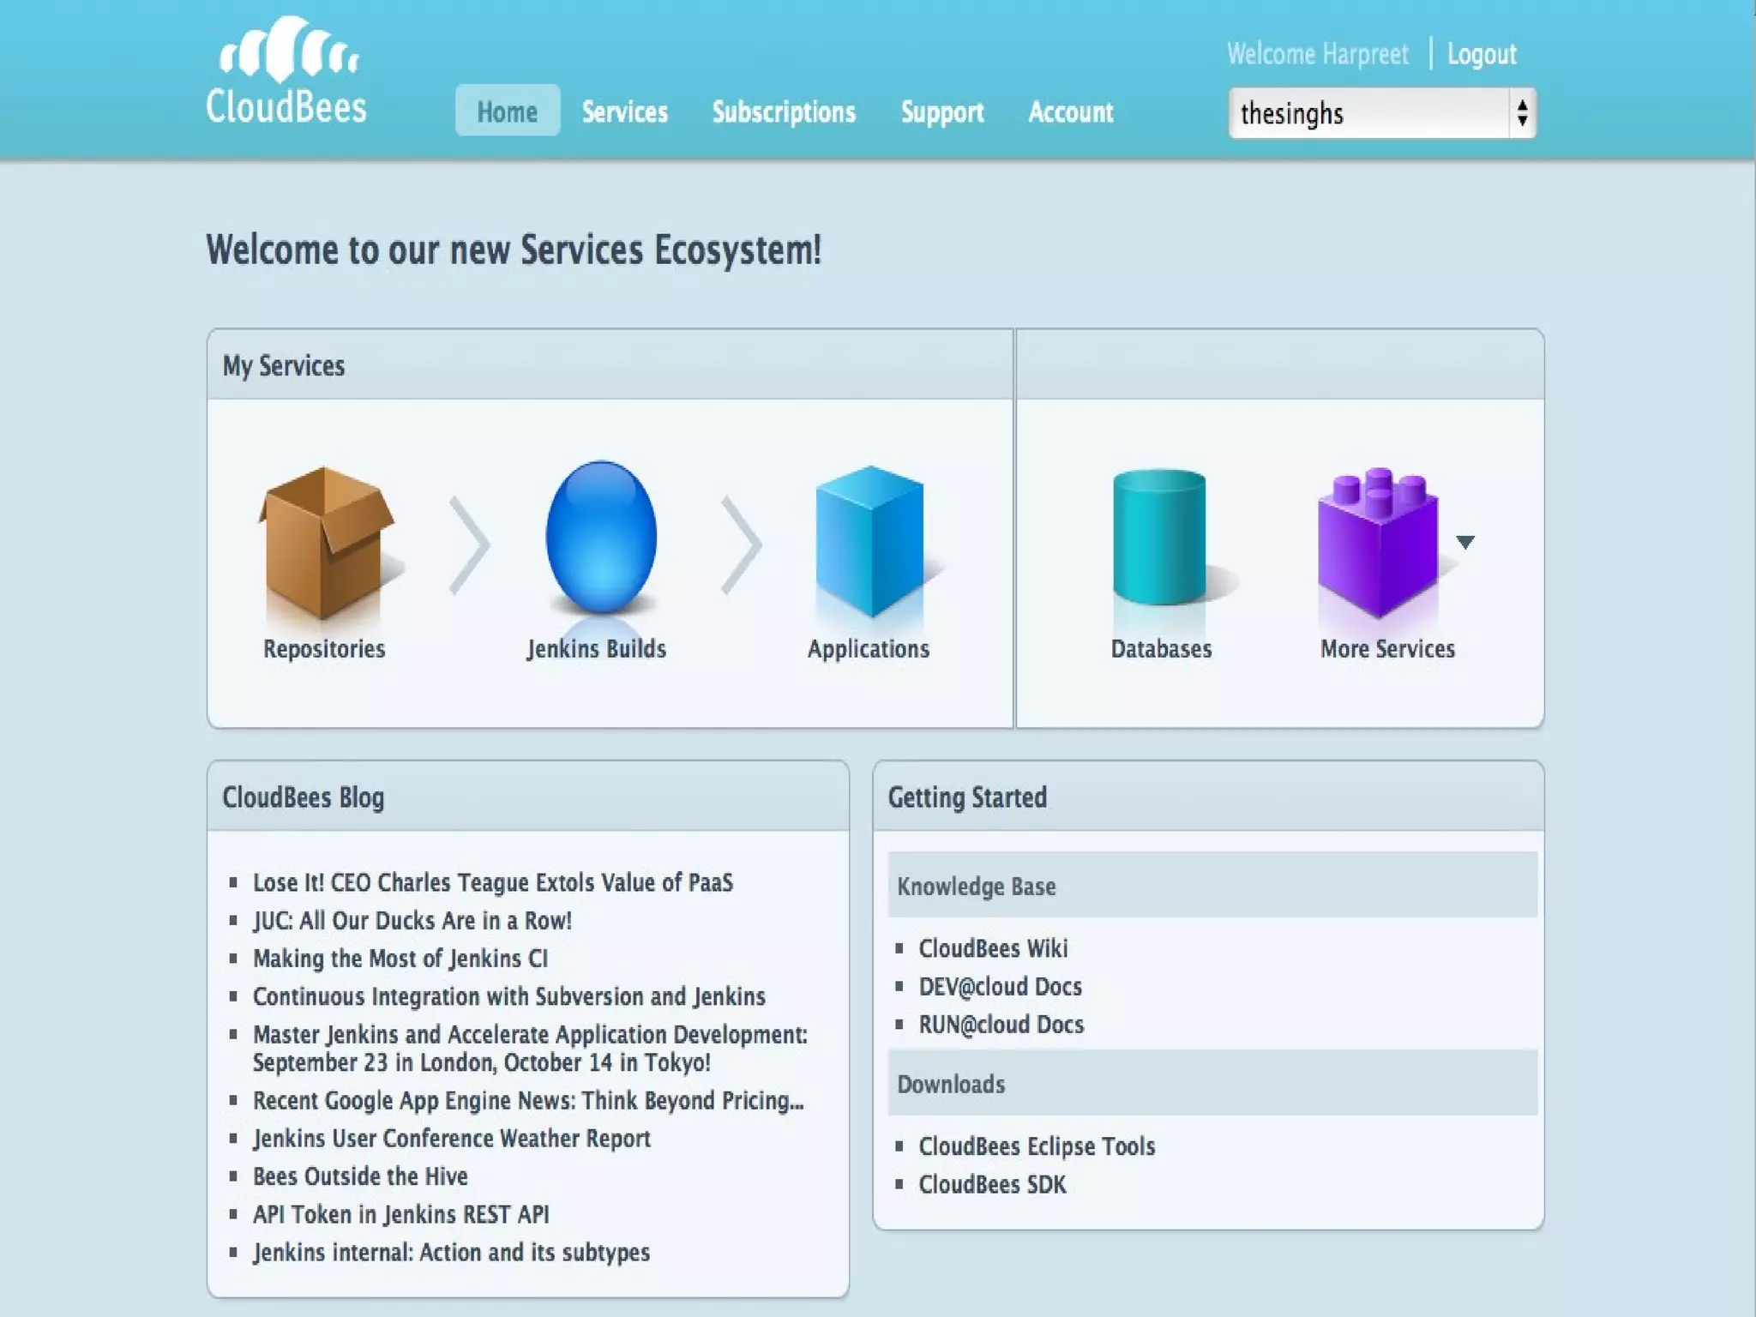Image resolution: width=1756 pixels, height=1317 pixels.
Task: Open the CloudBees SDK download link
Action: pyautogui.click(x=992, y=1185)
